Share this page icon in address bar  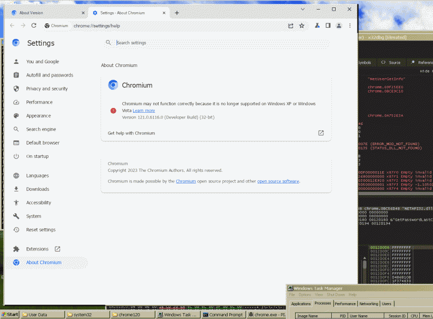point(290,26)
